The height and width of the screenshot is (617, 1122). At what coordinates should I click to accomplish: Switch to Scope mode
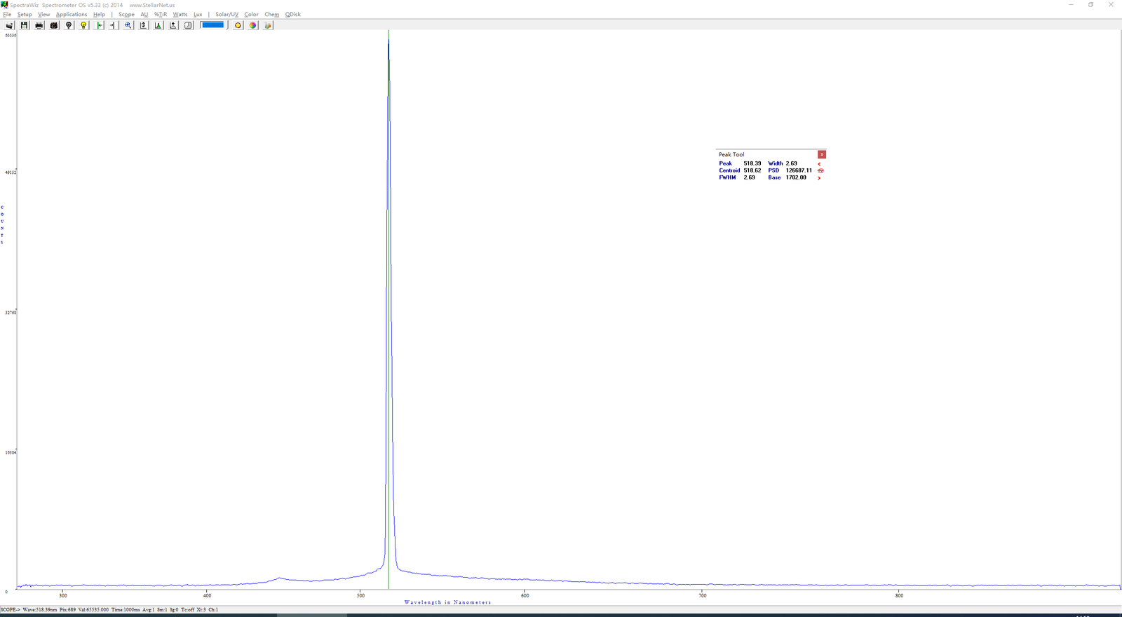(126, 14)
